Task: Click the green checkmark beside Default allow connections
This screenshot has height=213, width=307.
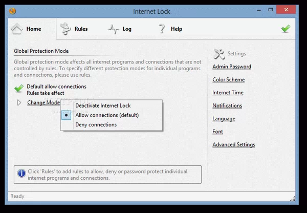Action: coord(19,89)
